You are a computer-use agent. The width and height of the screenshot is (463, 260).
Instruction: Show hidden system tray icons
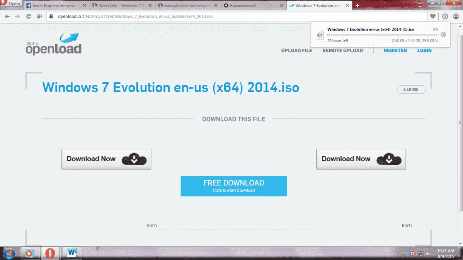coord(404,253)
